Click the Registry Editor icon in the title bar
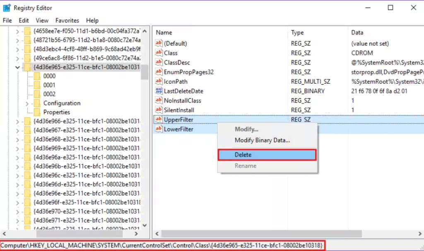This screenshot has height=251, width=424. [x=6, y=7]
